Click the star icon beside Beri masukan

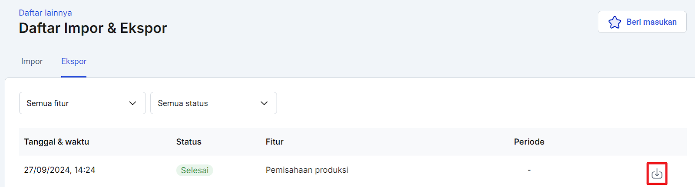click(615, 22)
